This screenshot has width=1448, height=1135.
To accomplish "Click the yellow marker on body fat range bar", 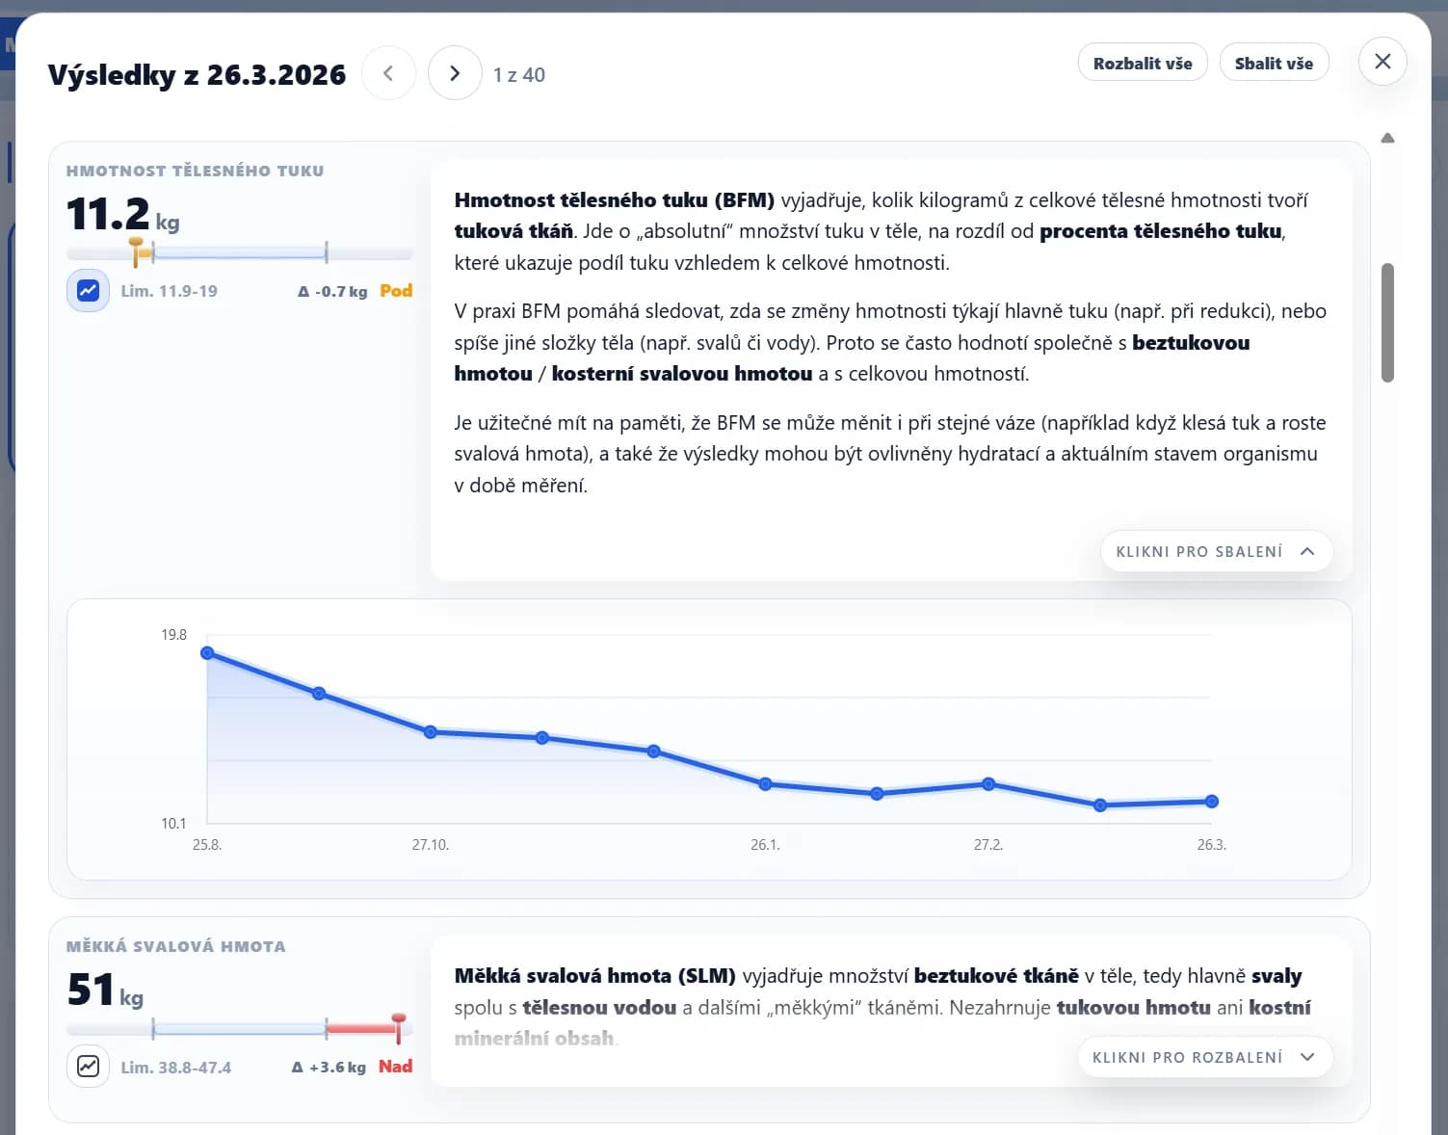I will click(138, 251).
